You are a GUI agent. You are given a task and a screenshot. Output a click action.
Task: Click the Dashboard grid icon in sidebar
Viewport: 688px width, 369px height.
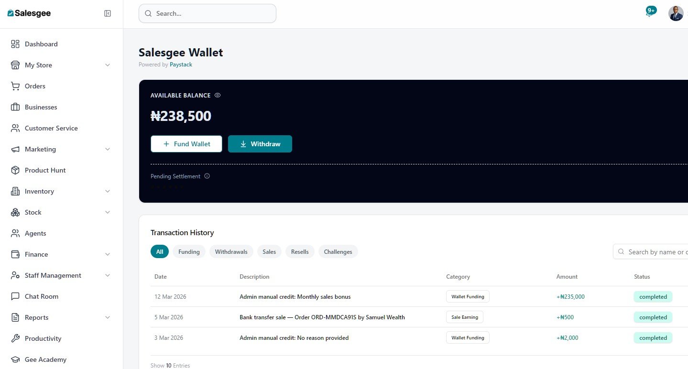tap(15, 44)
